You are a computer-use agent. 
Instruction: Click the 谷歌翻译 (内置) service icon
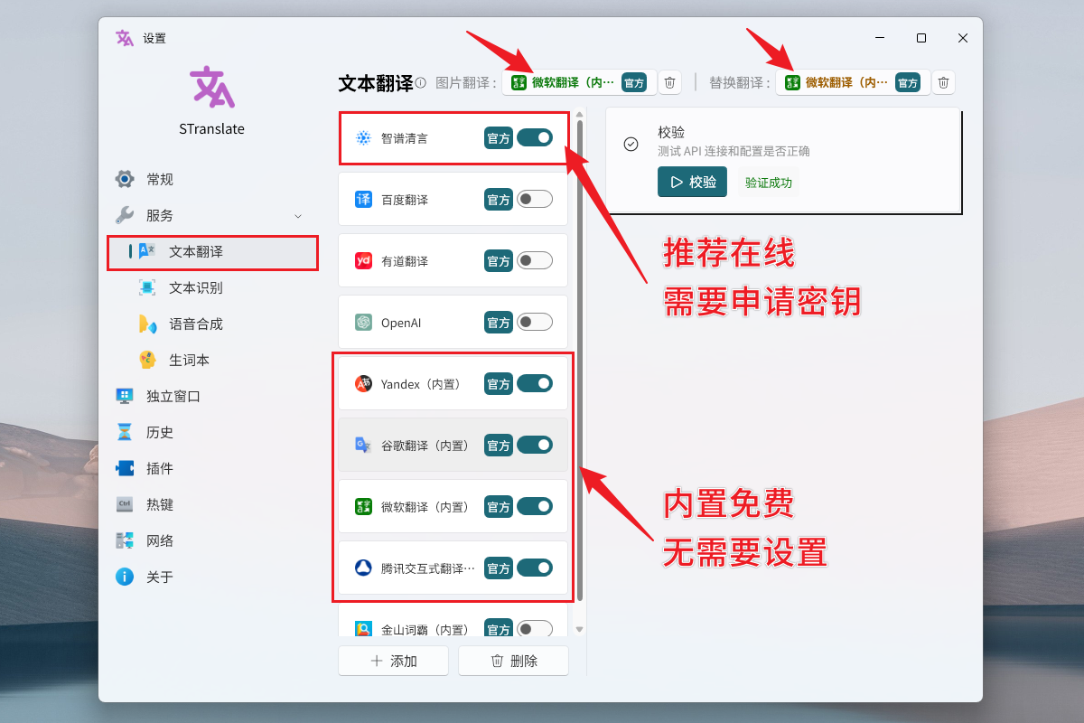click(363, 445)
